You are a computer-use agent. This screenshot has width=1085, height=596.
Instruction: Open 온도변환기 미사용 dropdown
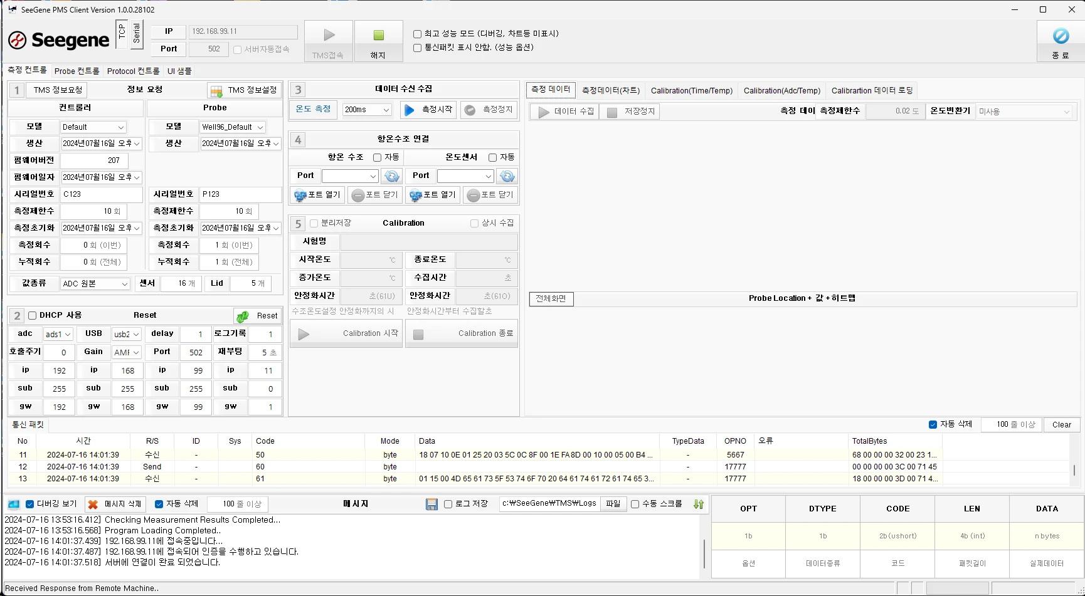pos(1024,112)
